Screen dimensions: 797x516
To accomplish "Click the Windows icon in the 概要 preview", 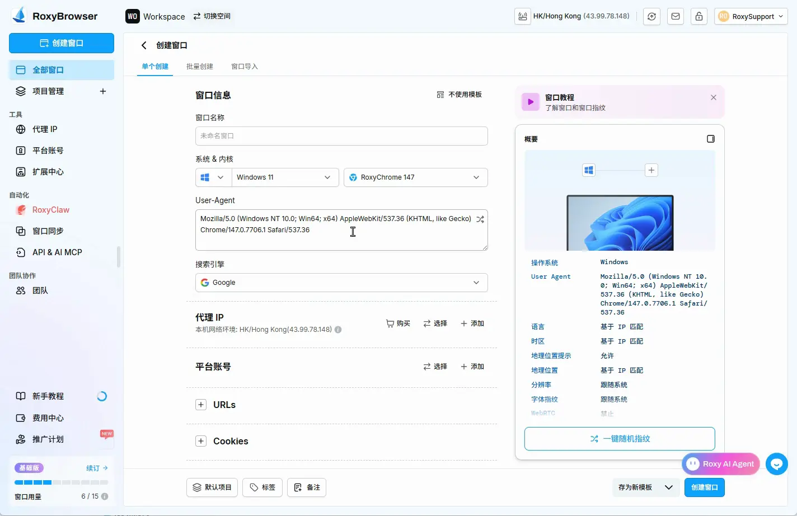I will pos(589,170).
